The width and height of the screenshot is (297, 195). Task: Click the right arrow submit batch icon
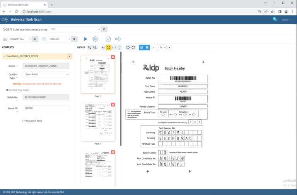pos(118,39)
